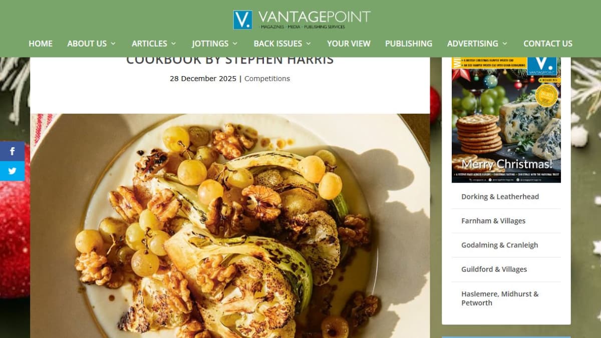Open the Contact Us page
The width and height of the screenshot is (601, 338).
548,44
